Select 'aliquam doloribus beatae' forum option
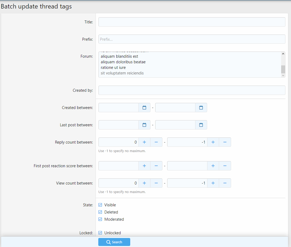The image size is (291, 247). click(123, 62)
